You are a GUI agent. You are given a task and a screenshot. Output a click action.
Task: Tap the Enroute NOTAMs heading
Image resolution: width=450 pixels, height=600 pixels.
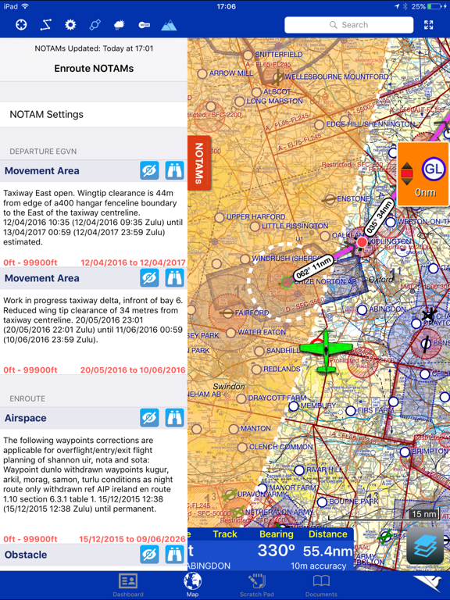(94, 69)
